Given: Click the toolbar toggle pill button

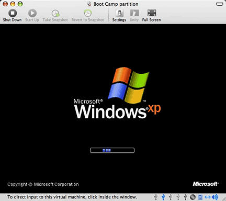Looking at the screenshot, I should point(220,4).
